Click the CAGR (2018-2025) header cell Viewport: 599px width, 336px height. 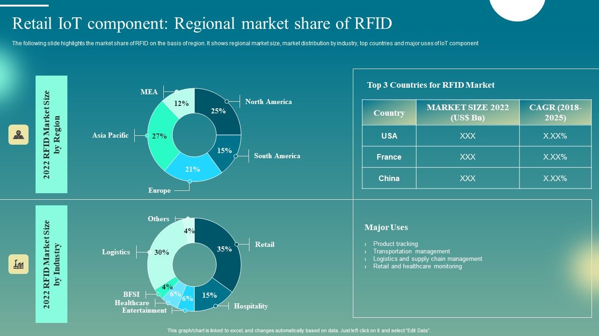(x=555, y=112)
